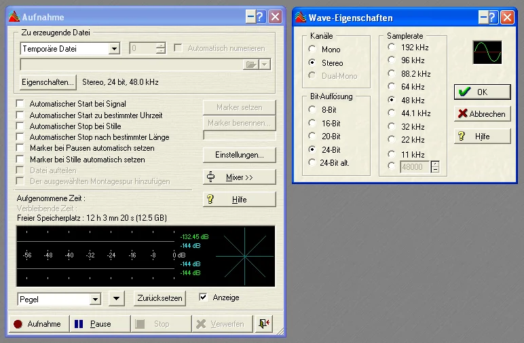Image resolution: width=524 pixels, height=343 pixels.
Task: Select 16-Bit resolution
Action: pyautogui.click(x=312, y=123)
